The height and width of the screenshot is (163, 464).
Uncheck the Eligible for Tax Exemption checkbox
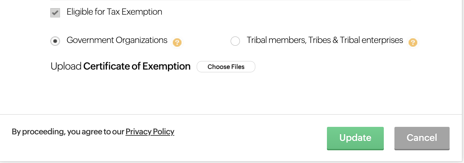tap(55, 13)
